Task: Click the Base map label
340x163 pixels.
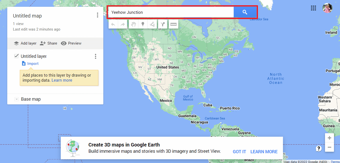Action: tap(31, 99)
